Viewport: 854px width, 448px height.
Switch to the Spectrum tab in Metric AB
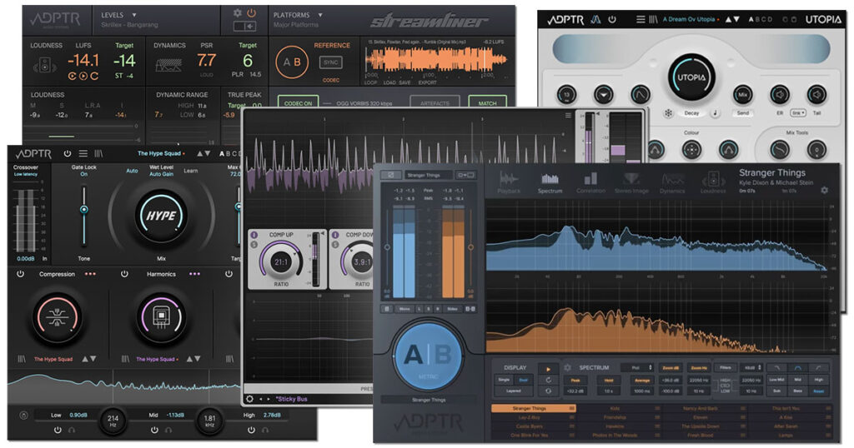[550, 184]
